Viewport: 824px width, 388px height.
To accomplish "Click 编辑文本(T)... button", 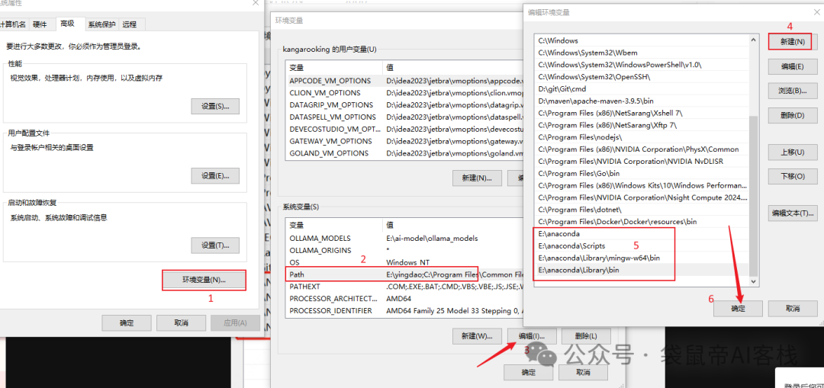I will coord(793,213).
